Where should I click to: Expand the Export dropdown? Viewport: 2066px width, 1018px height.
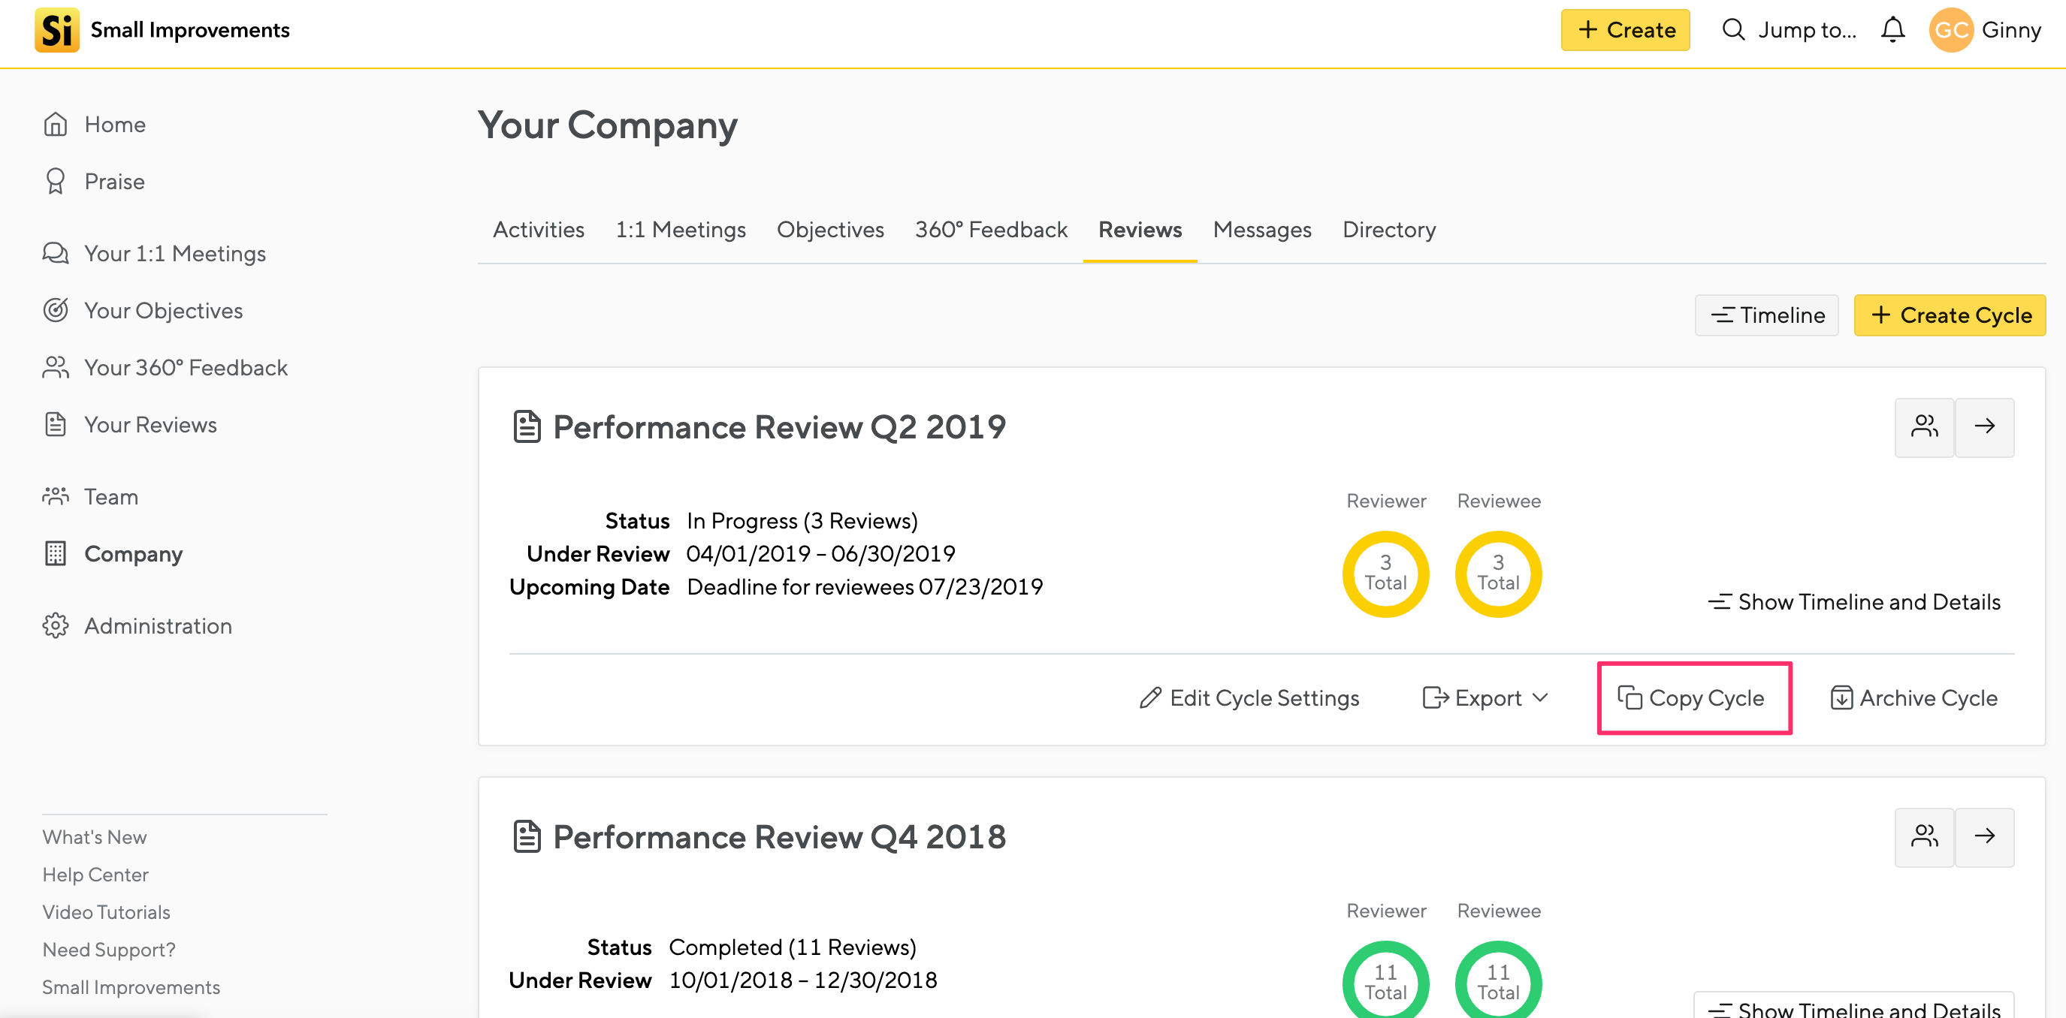pyautogui.click(x=1485, y=697)
